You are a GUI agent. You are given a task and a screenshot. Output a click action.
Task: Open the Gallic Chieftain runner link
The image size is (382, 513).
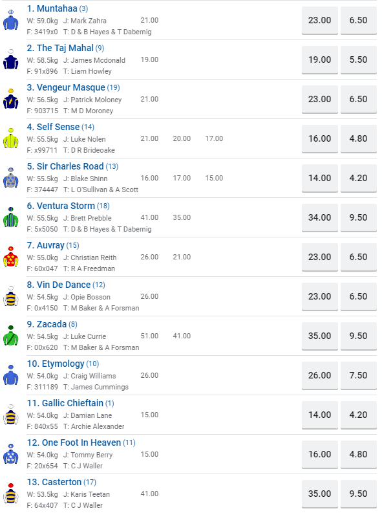65,403
